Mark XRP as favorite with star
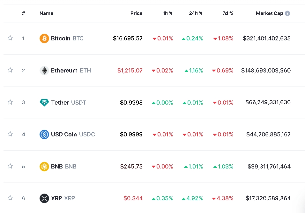305x213 pixels. pyautogui.click(x=10, y=198)
